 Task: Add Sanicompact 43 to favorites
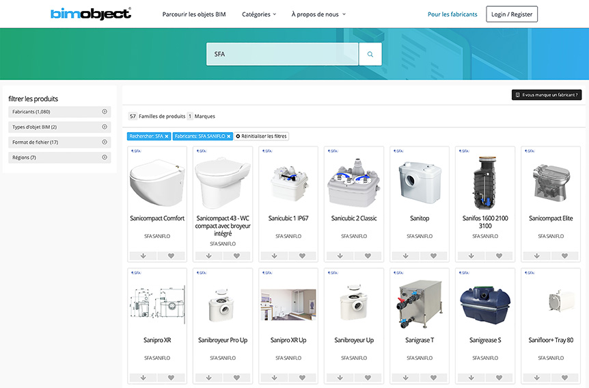(236, 256)
